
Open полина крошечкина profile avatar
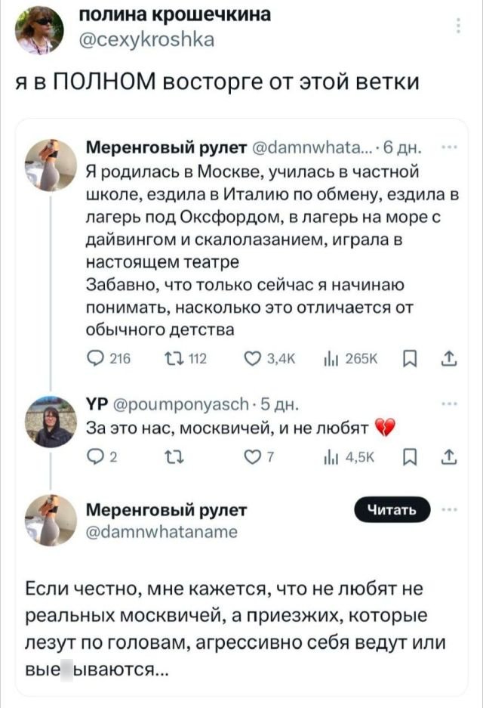(38, 30)
